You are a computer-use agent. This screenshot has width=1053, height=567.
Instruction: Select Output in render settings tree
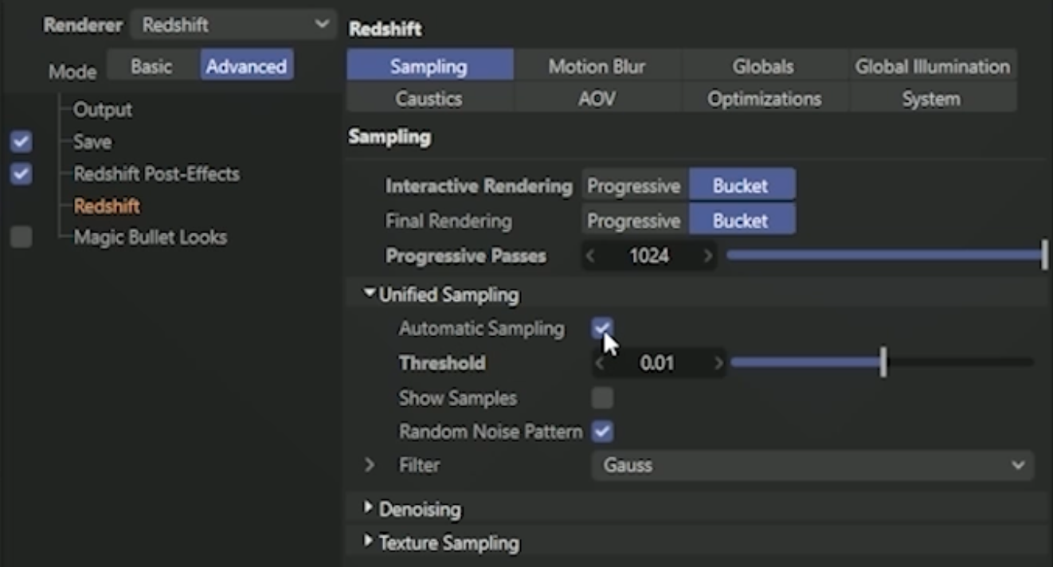[103, 110]
